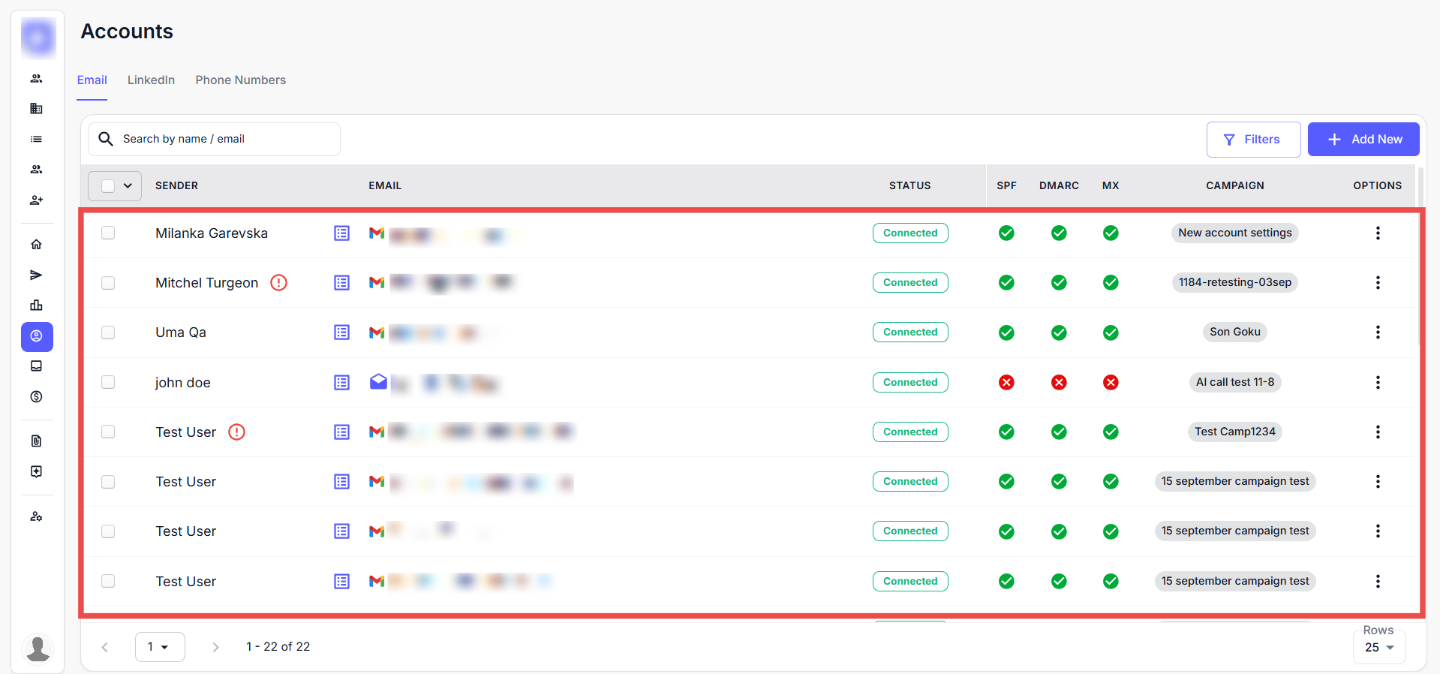Image resolution: width=1440 pixels, height=674 pixels.
Task: Expand the bulk selection dropdown arrow
Action: point(128,186)
